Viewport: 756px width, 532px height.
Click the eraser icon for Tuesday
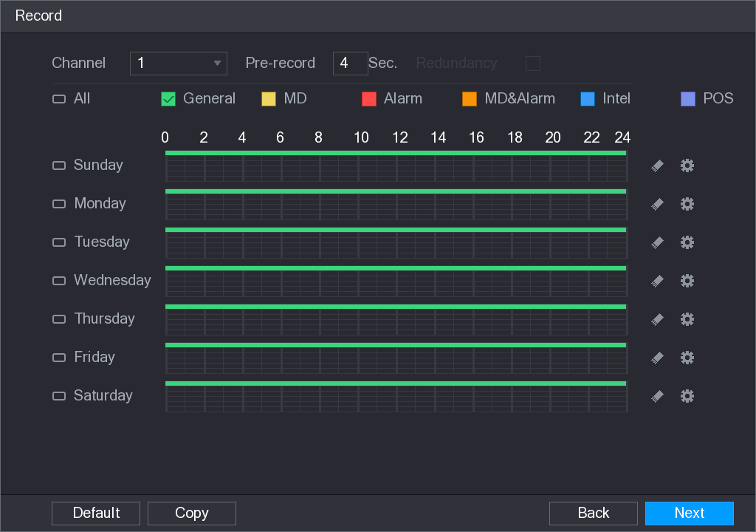point(657,242)
